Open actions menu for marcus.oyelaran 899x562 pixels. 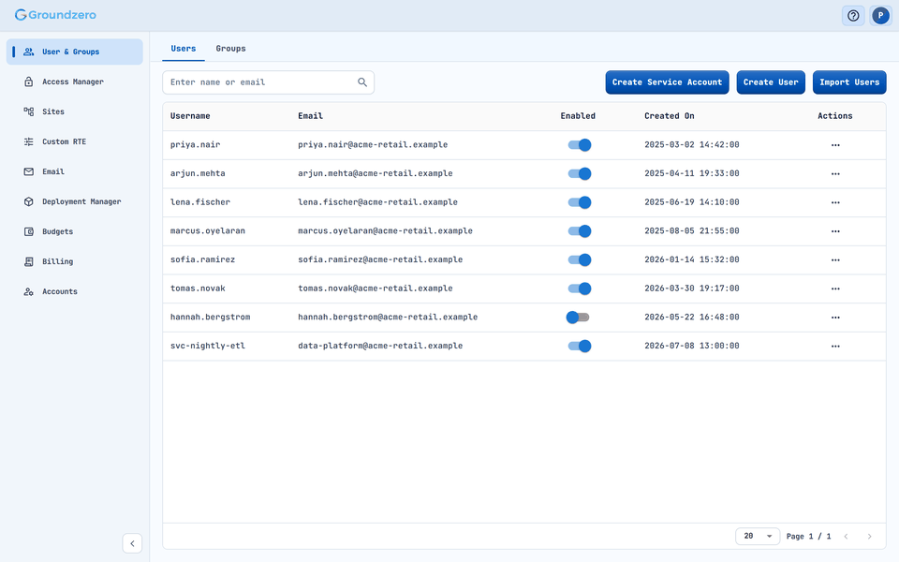pos(835,231)
